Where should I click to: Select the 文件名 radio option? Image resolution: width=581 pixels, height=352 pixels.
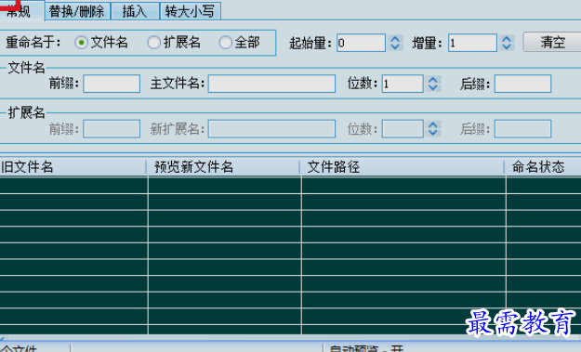click(x=101, y=43)
